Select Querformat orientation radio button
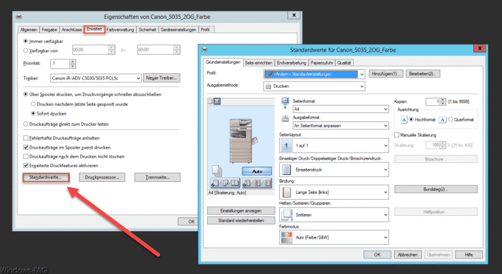502x274 pixels. [450, 119]
